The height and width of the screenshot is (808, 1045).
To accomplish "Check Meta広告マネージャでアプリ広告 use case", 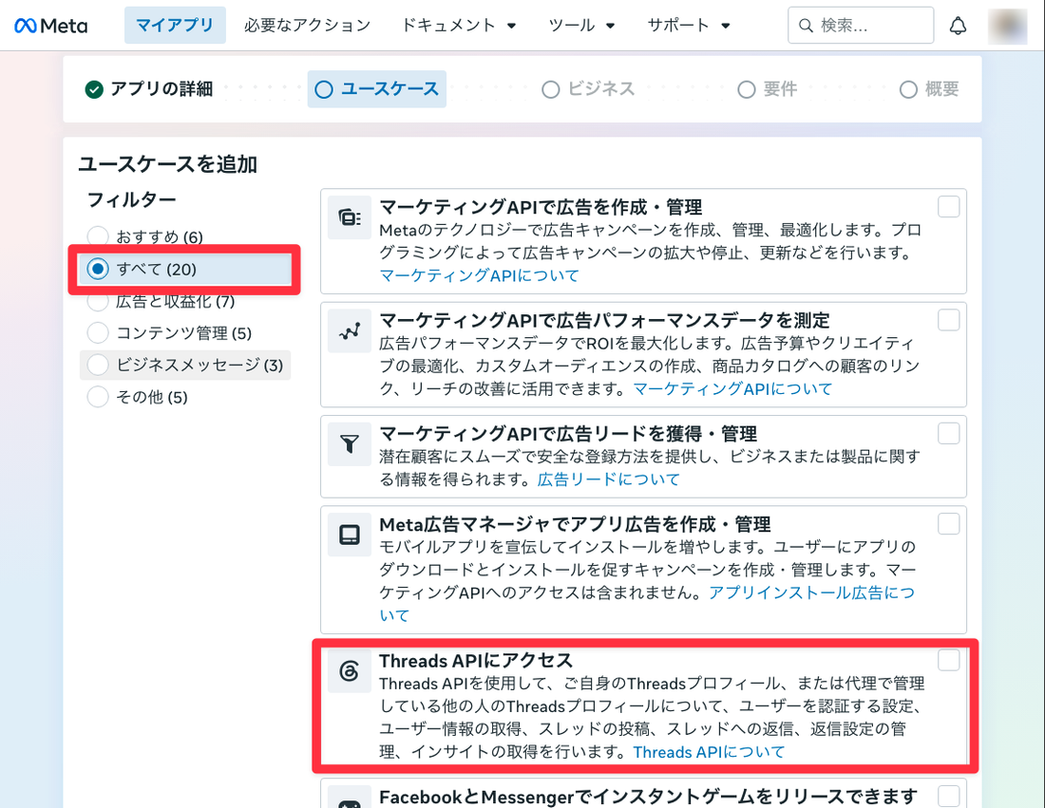I will pyautogui.click(x=948, y=523).
